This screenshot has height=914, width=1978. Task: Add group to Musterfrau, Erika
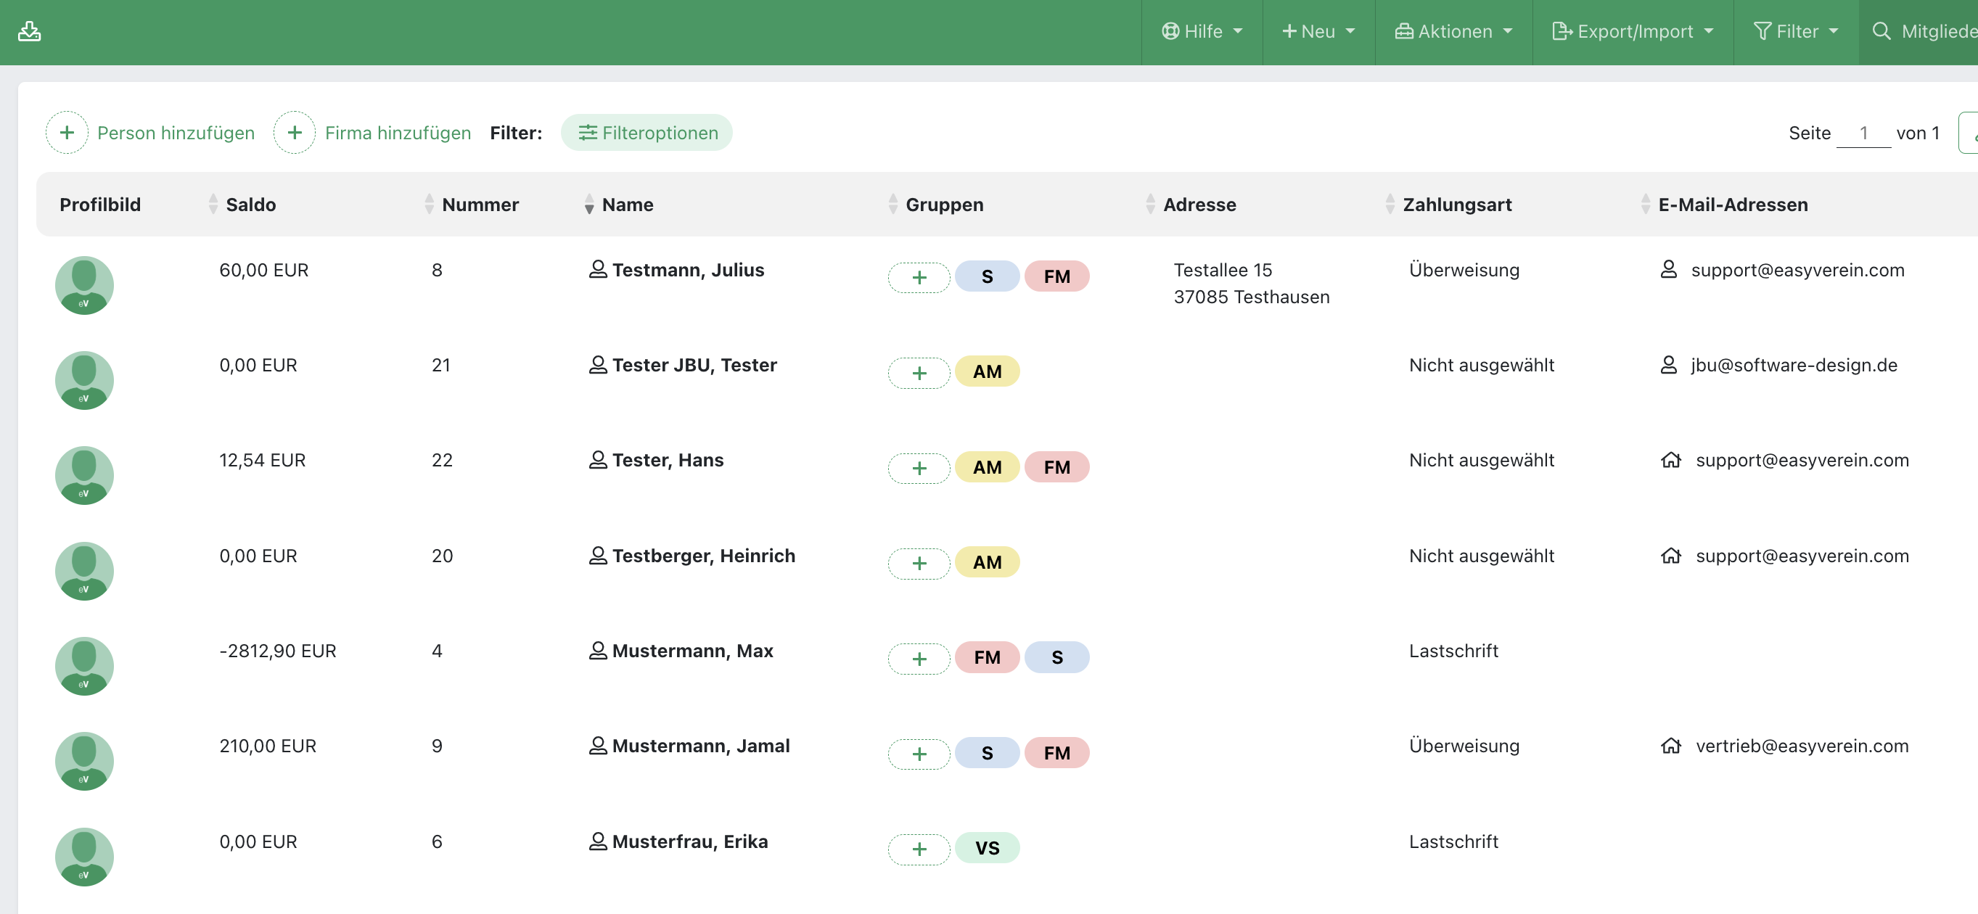coord(919,849)
